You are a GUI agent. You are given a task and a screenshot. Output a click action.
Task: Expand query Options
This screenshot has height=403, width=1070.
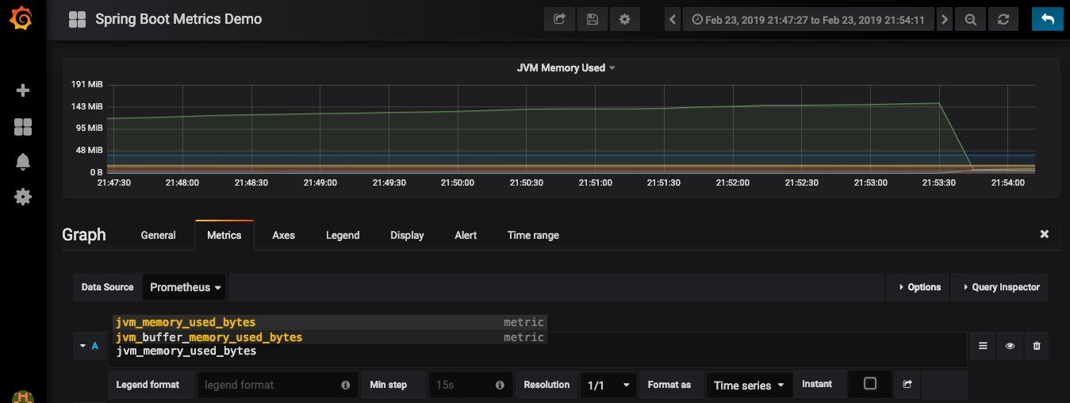coord(919,287)
